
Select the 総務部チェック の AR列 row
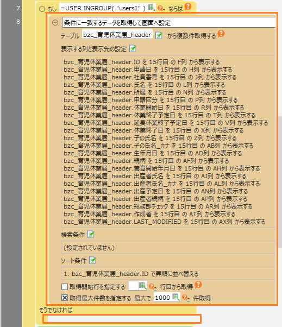click(x=158, y=206)
